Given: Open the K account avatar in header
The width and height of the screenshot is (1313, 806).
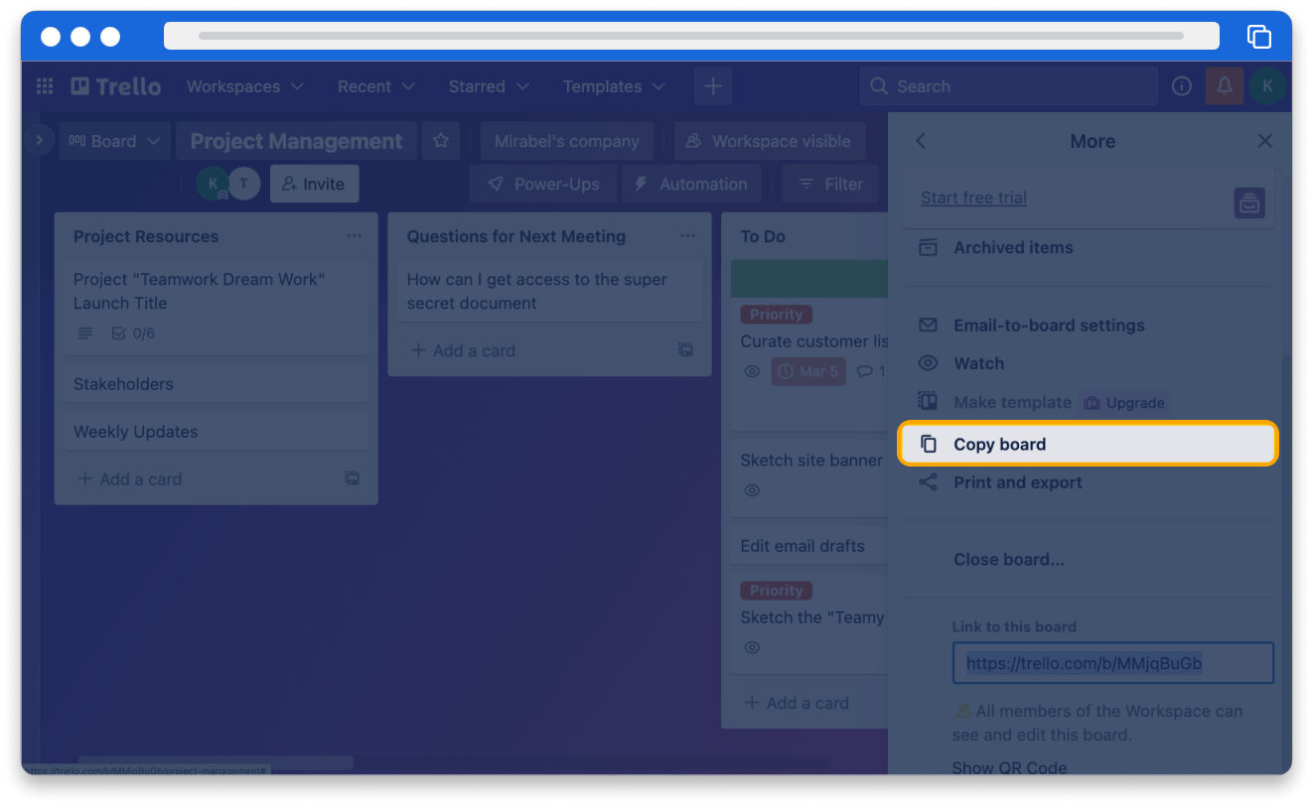Looking at the screenshot, I should (1267, 86).
